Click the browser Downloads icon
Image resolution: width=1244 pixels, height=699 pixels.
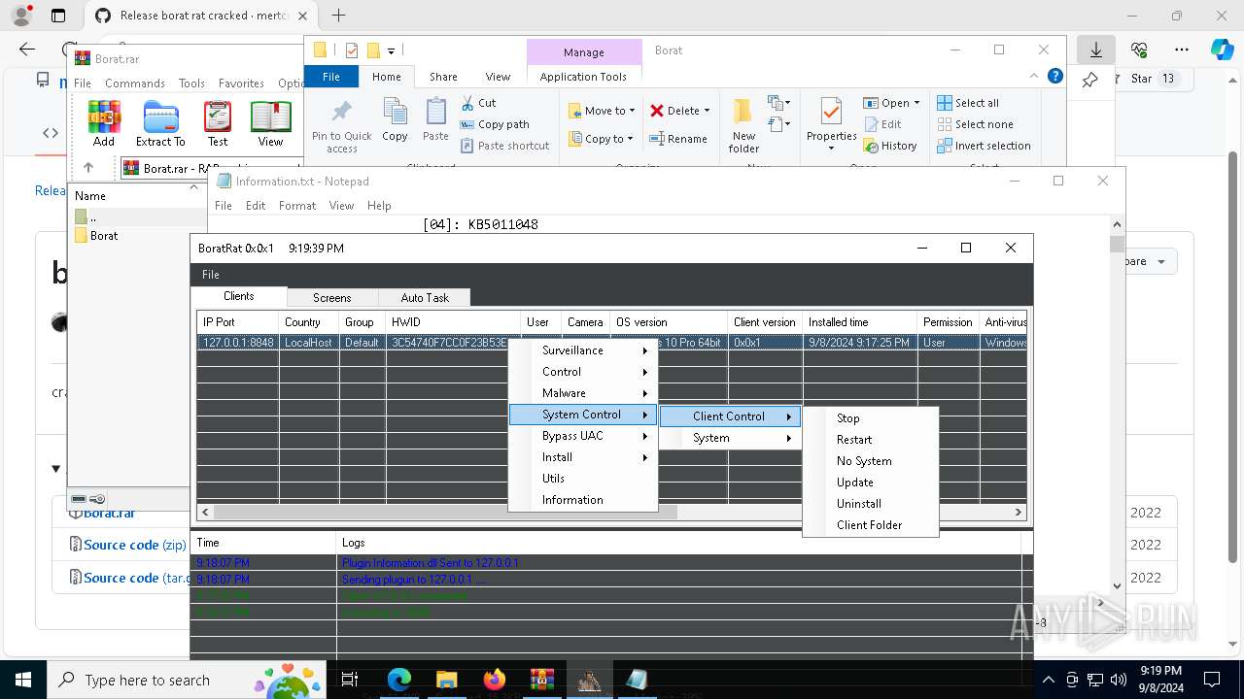pyautogui.click(x=1095, y=50)
